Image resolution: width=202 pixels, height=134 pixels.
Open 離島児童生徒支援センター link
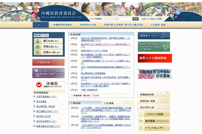coord(49,126)
